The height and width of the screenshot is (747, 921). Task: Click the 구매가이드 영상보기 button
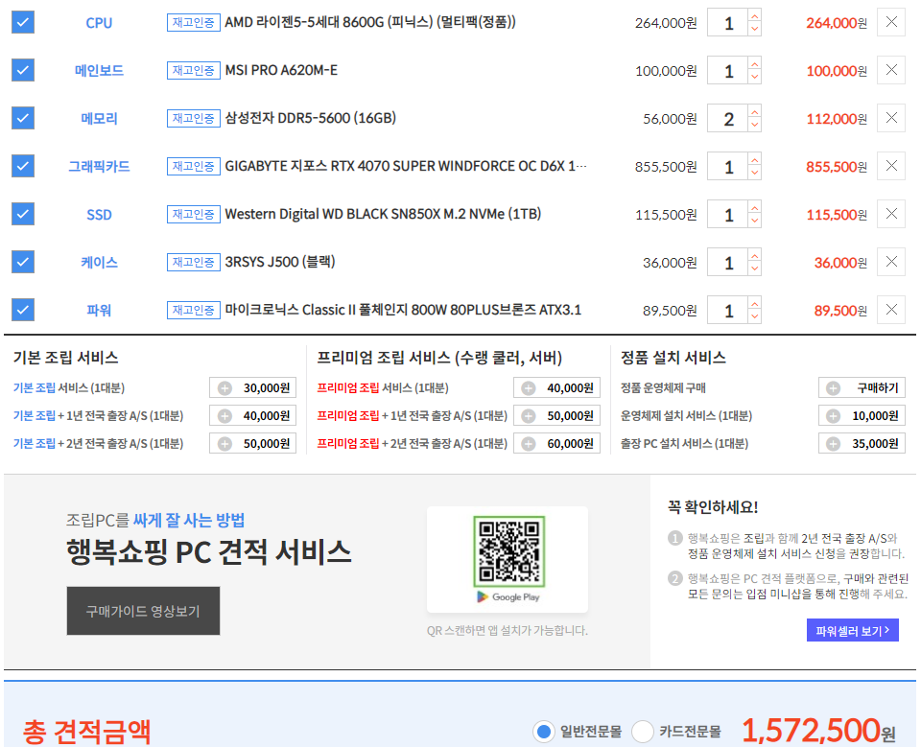pyautogui.click(x=143, y=611)
